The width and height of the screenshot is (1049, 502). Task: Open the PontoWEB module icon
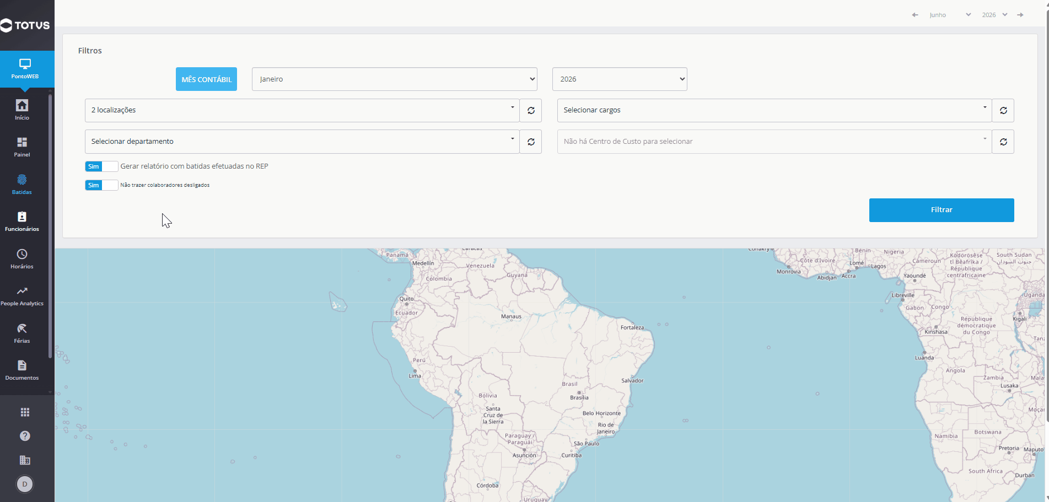click(25, 69)
